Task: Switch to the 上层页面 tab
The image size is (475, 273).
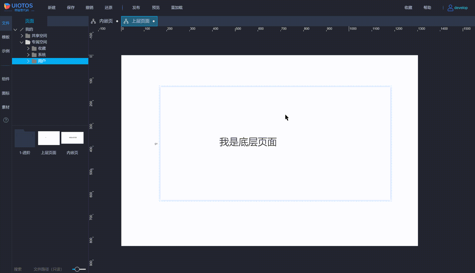Action: tap(139, 21)
